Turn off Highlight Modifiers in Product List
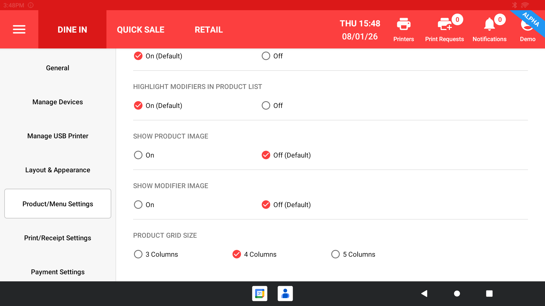The width and height of the screenshot is (545, 306). (266, 105)
